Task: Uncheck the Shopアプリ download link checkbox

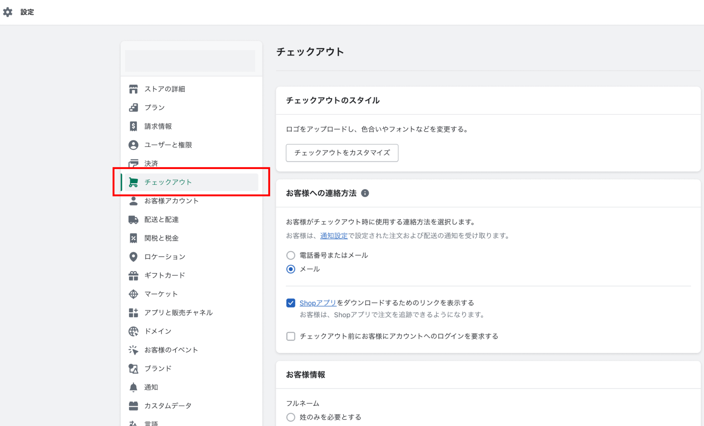Action: click(x=291, y=303)
